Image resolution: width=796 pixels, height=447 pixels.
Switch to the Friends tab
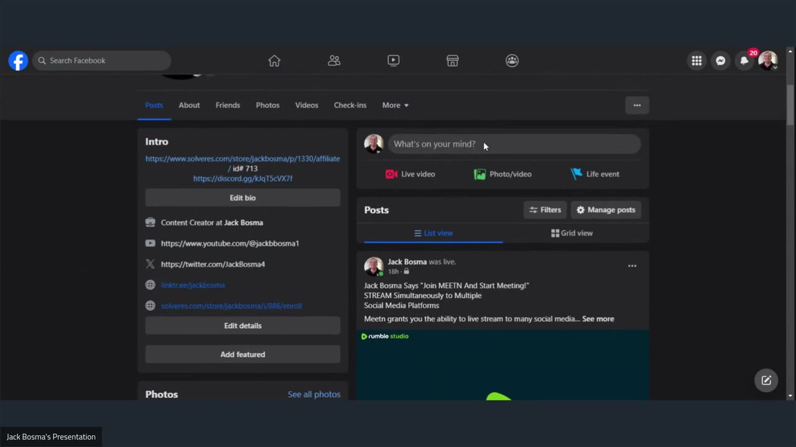click(228, 105)
